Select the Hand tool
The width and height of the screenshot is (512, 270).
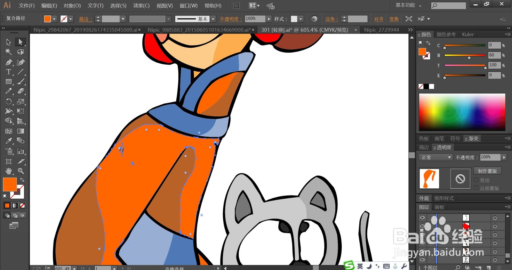[x=9, y=171]
